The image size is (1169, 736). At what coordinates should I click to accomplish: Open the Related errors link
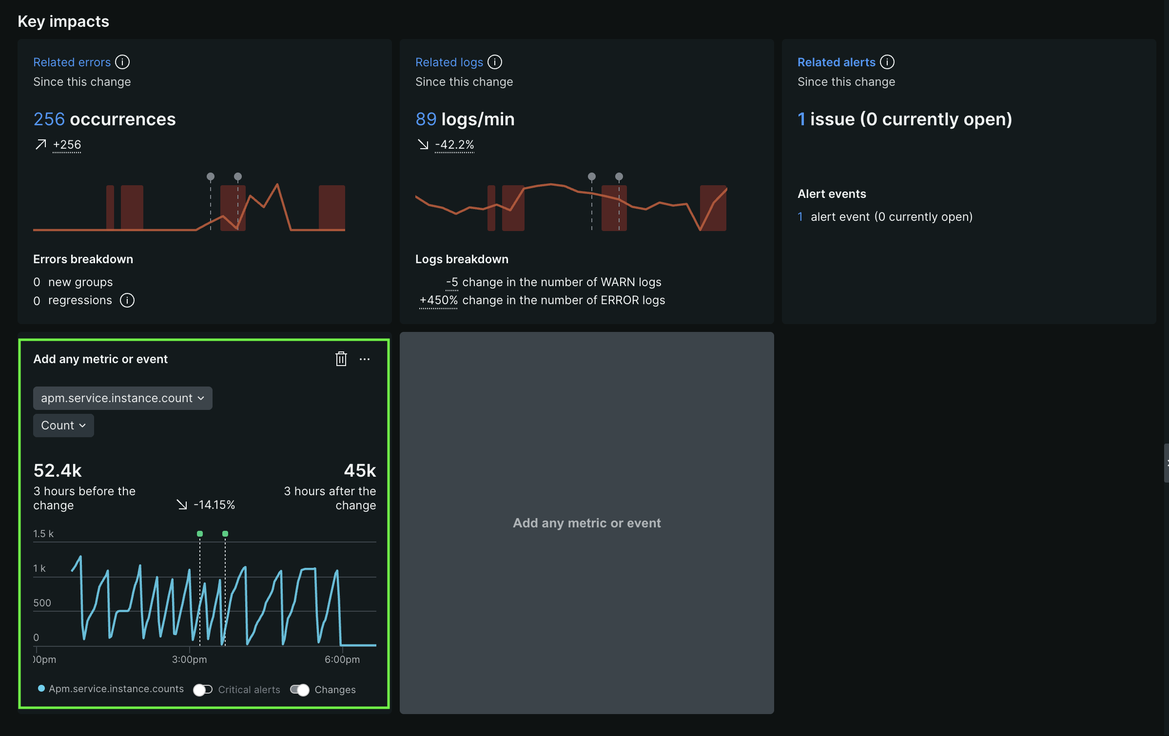pyautogui.click(x=72, y=62)
